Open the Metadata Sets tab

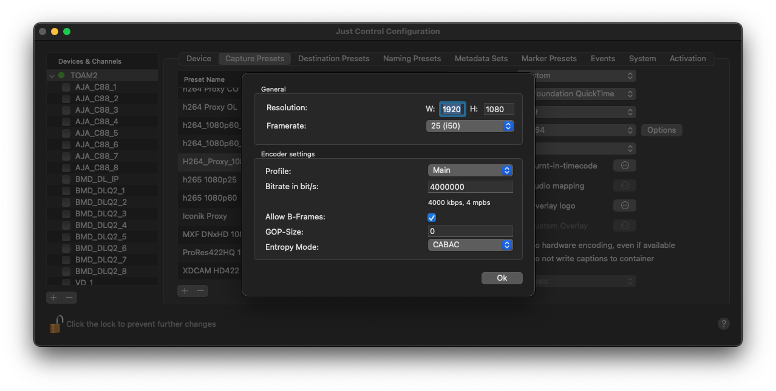coord(481,59)
